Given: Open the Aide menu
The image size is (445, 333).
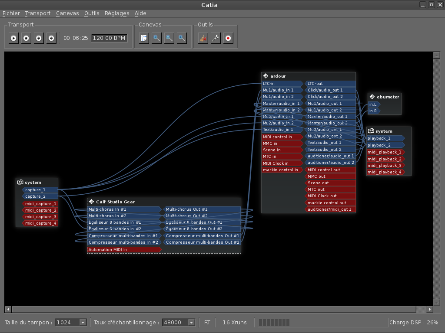Looking at the screenshot, I should pos(140,13).
